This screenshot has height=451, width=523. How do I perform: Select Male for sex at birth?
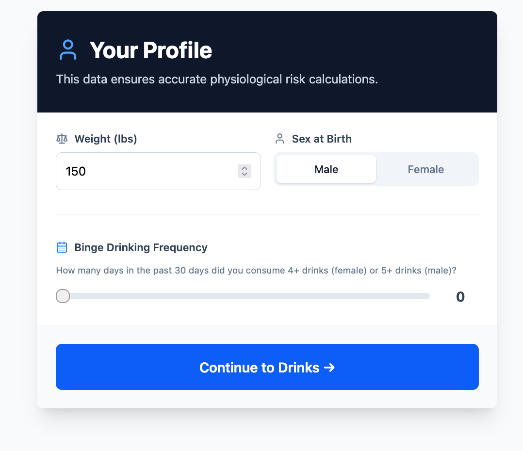coord(326,169)
